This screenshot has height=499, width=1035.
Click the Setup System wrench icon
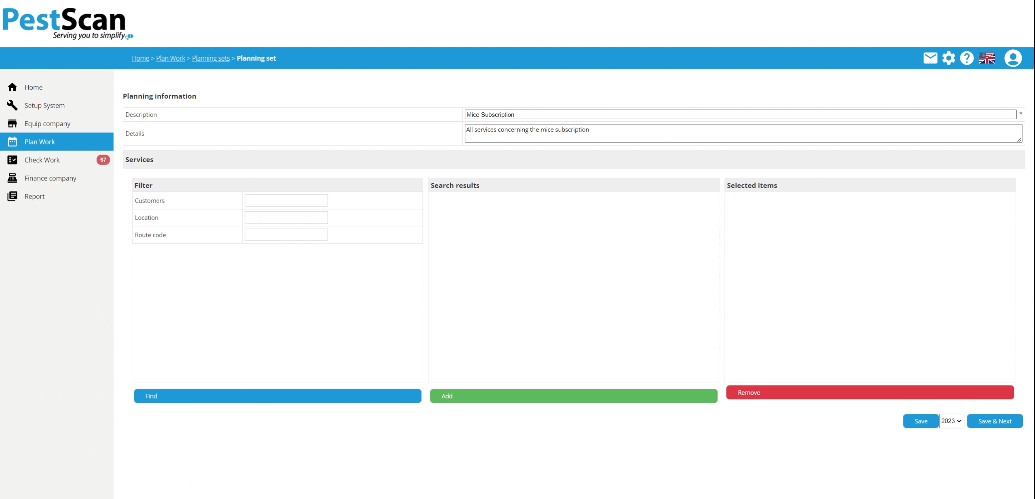click(x=13, y=105)
